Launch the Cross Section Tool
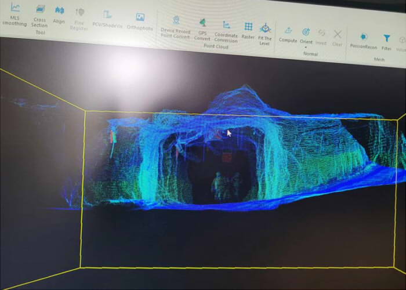This screenshot has width=406, height=290. 39,17
